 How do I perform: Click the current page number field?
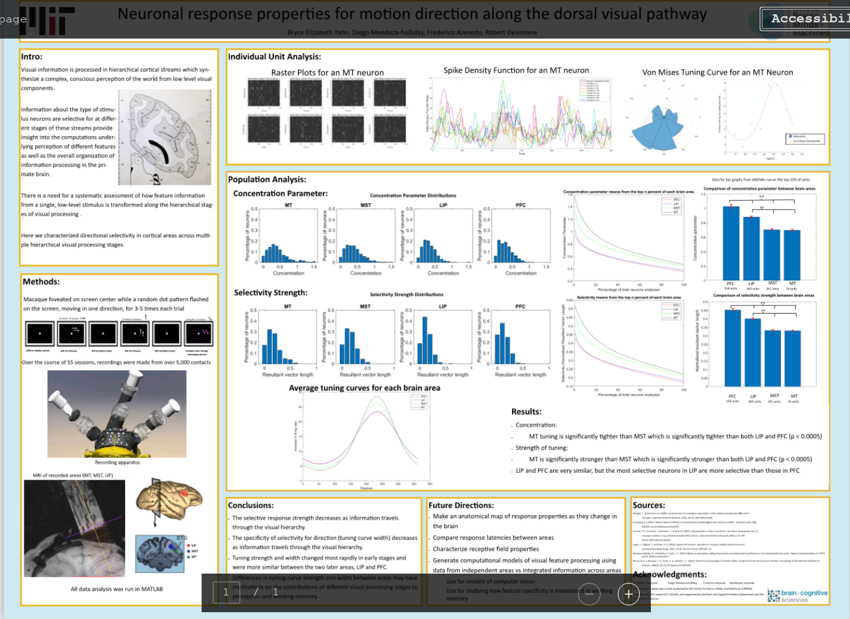tap(226, 592)
